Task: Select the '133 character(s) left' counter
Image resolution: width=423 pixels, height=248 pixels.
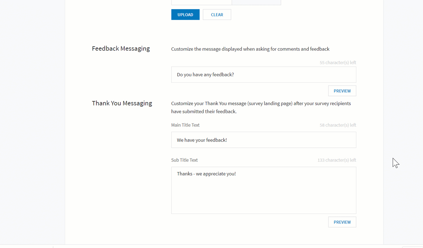Action: (x=337, y=160)
